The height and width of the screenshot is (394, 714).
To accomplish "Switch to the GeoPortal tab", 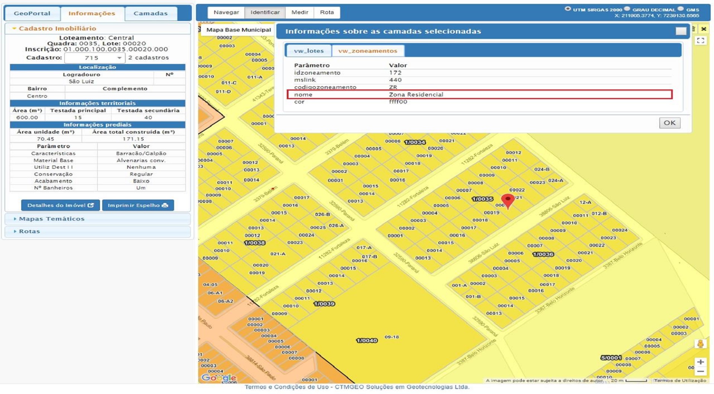I will [32, 13].
